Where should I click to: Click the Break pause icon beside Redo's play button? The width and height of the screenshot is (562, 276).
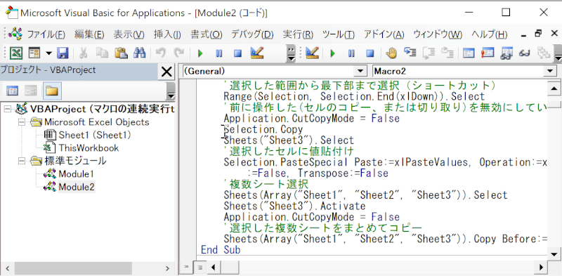click(x=218, y=53)
